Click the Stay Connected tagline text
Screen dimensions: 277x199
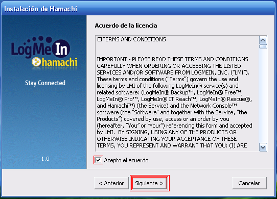coord(45,83)
